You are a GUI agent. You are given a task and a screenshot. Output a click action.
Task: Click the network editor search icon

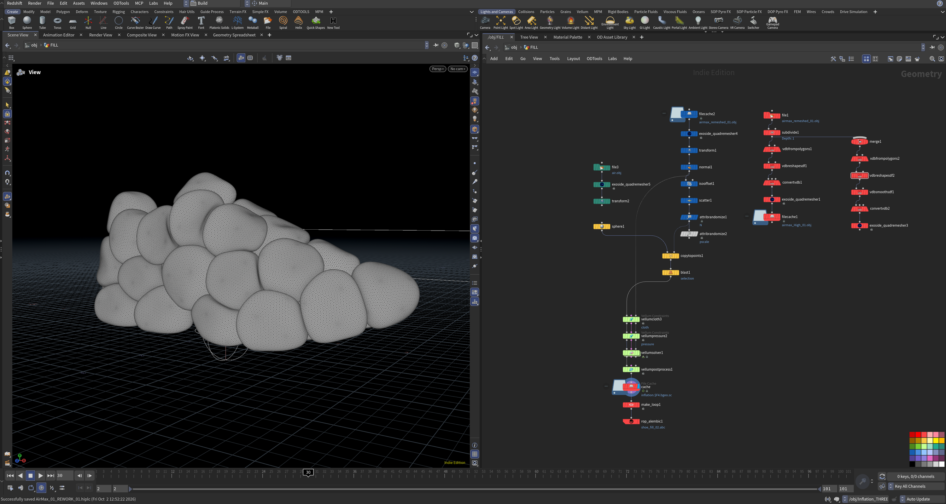pos(932,59)
